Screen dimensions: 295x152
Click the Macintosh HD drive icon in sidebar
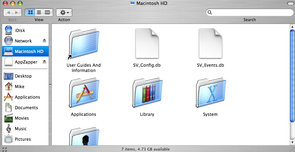8,51
